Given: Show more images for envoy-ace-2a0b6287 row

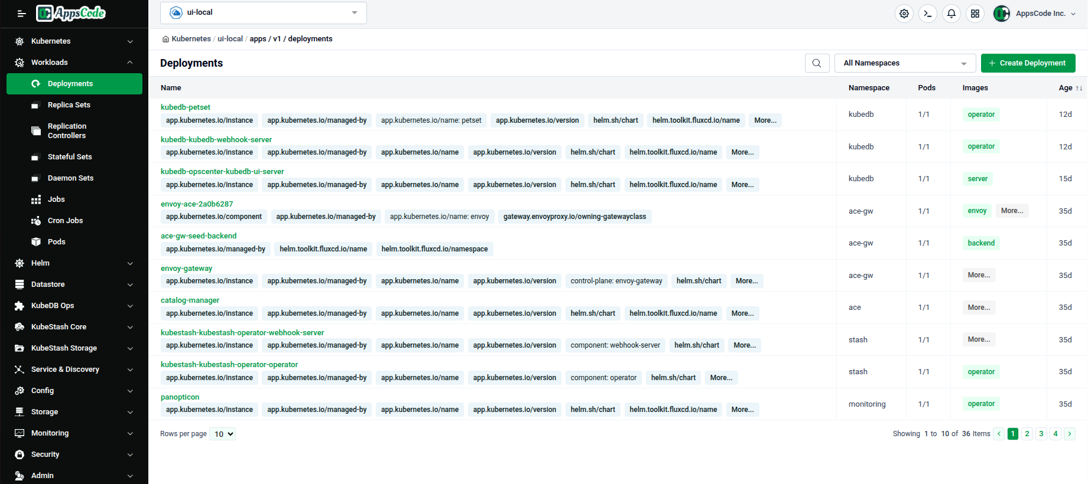Looking at the screenshot, I should point(1012,211).
